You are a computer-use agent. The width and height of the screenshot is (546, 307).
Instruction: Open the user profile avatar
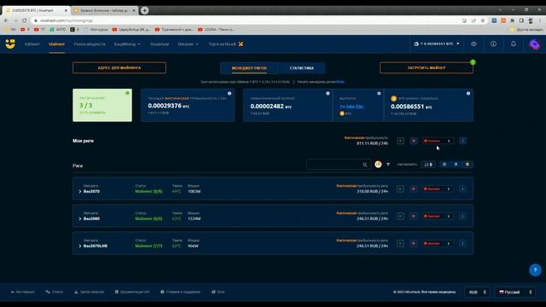[535, 44]
